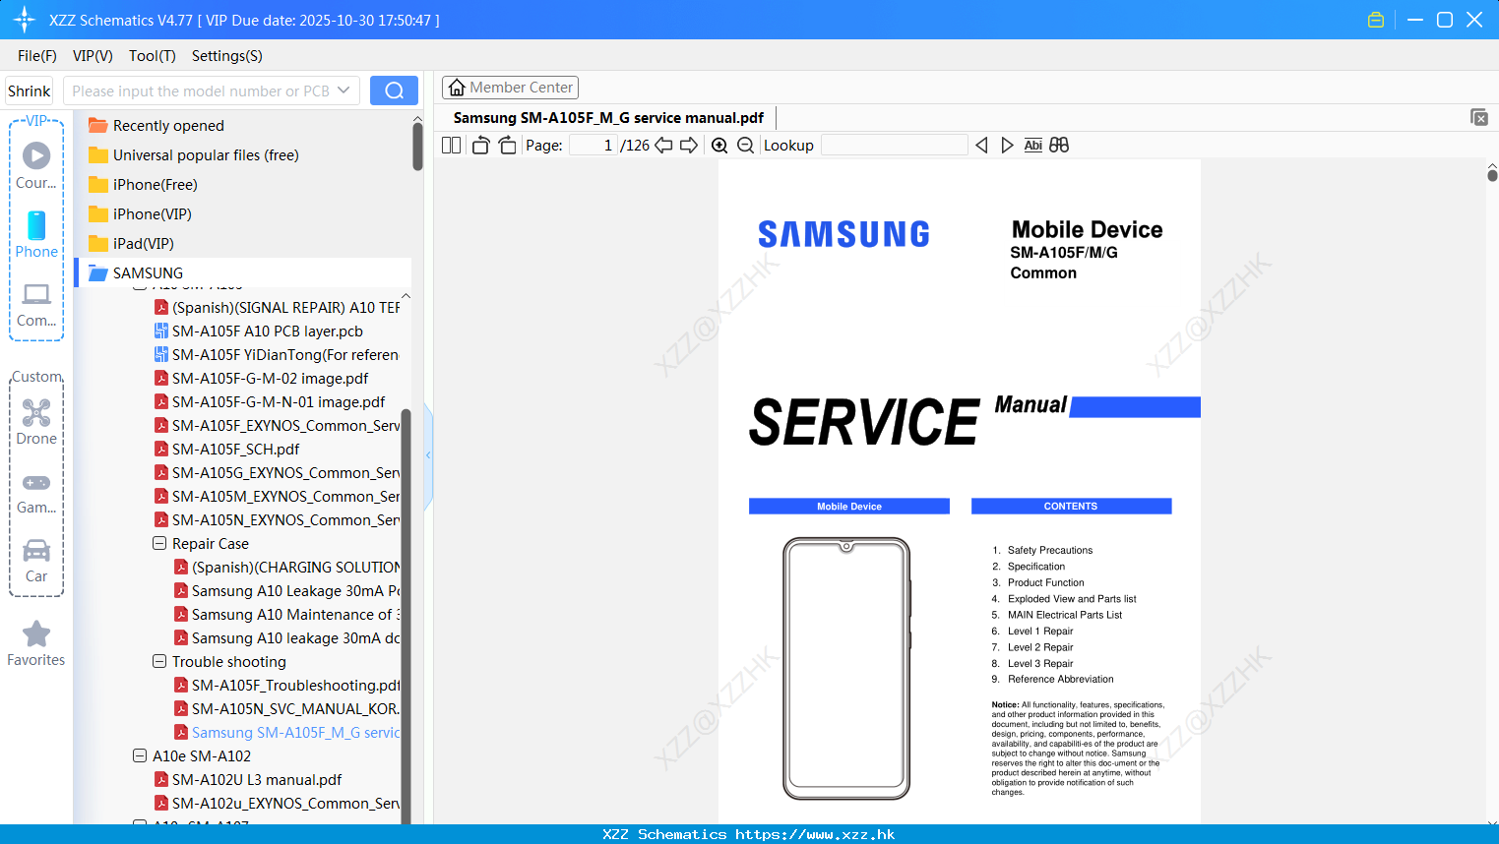Click the XZZ app logo icon
This screenshot has width=1499, height=844.
[25, 20]
